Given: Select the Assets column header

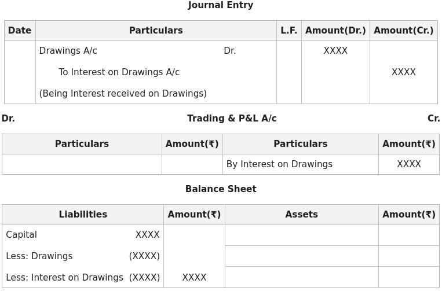Looking at the screenshot, I should [302, 215].
